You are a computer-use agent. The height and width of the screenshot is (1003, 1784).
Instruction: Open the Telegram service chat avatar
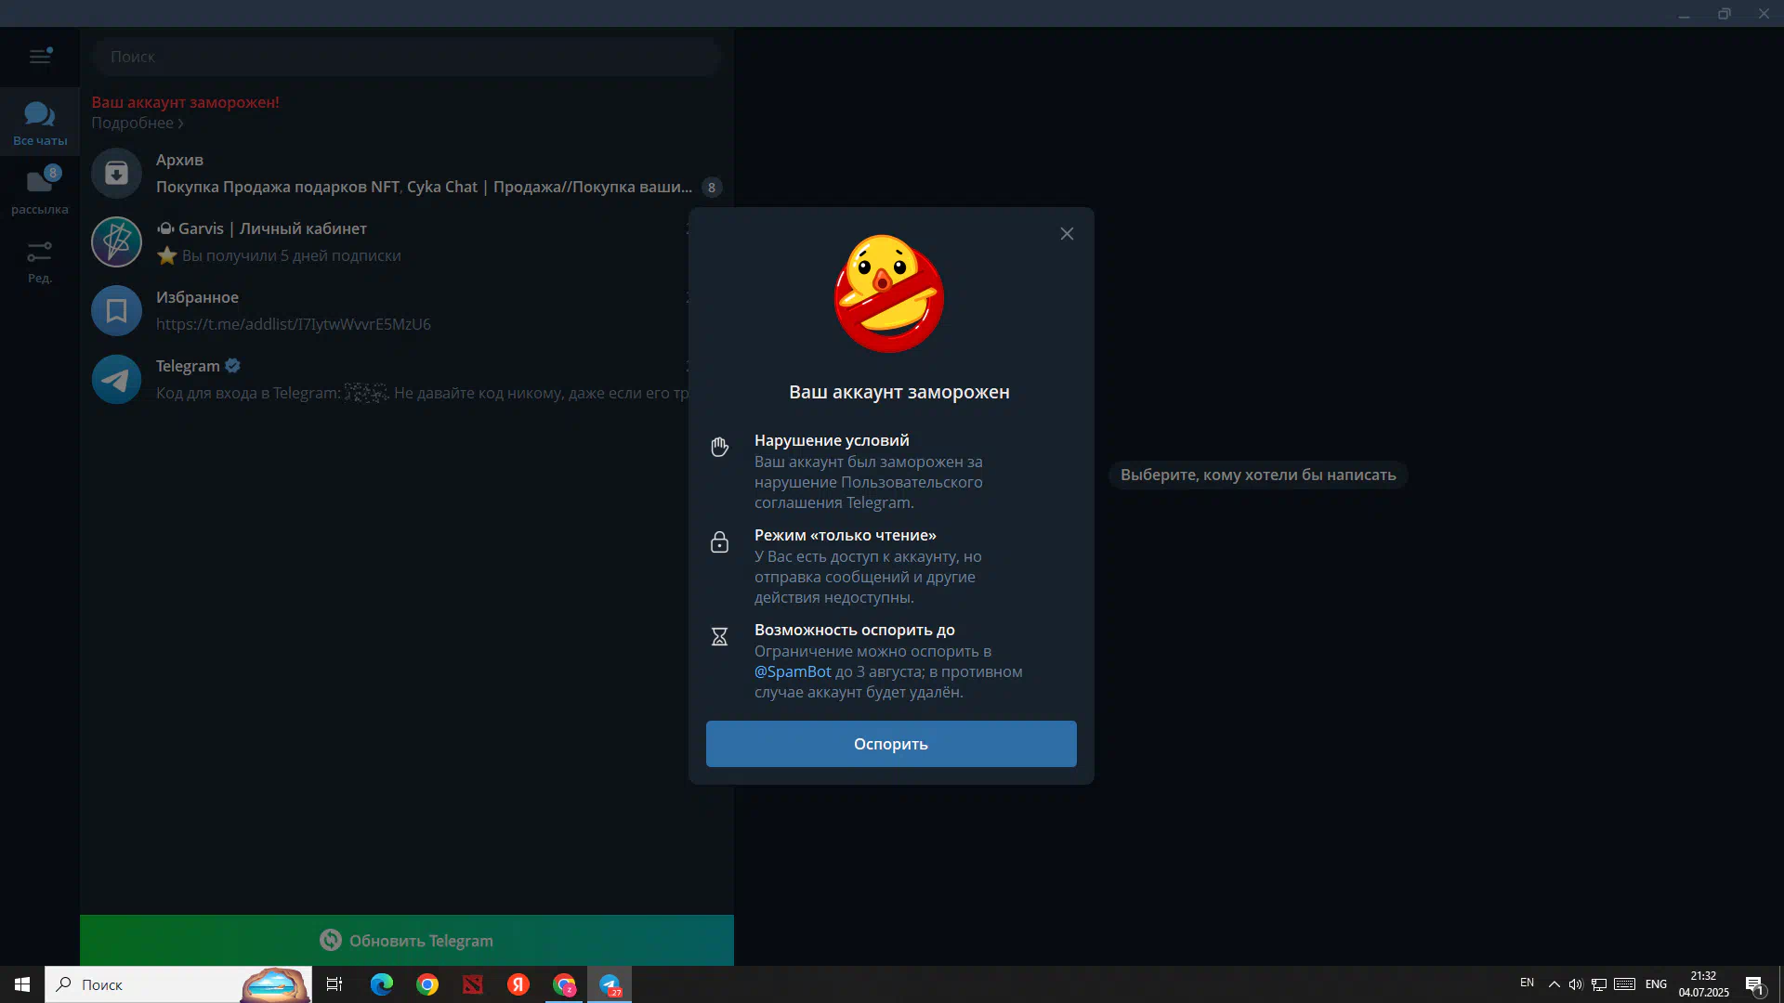[x=116, y=379]
